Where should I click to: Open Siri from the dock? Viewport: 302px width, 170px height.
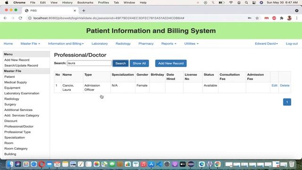[x=18, y=164]
